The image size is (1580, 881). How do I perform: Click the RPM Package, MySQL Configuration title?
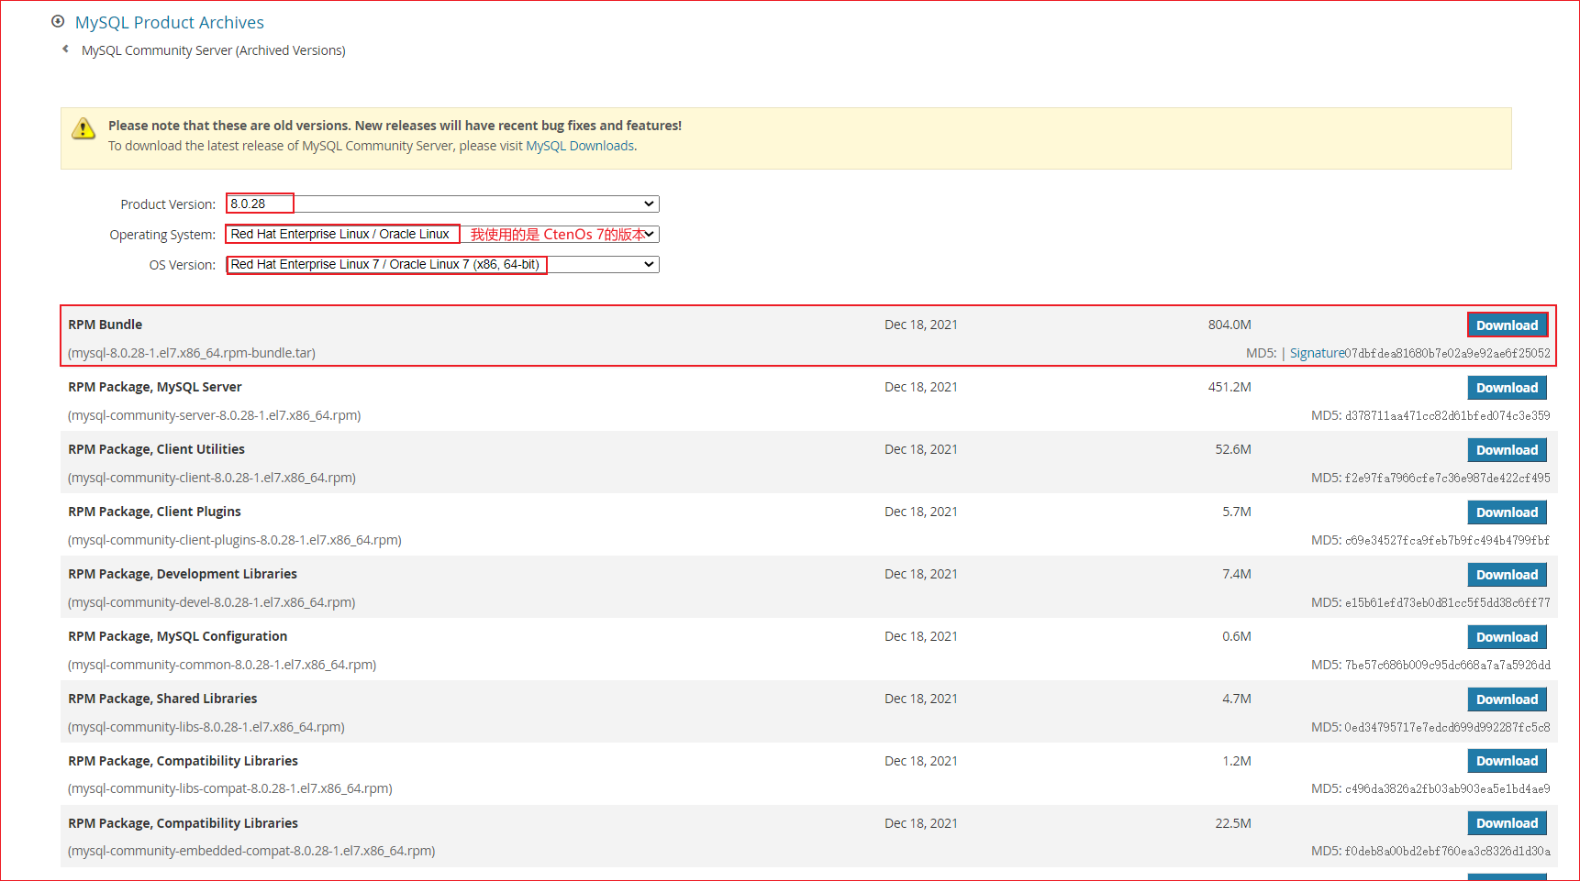(178, 636)
